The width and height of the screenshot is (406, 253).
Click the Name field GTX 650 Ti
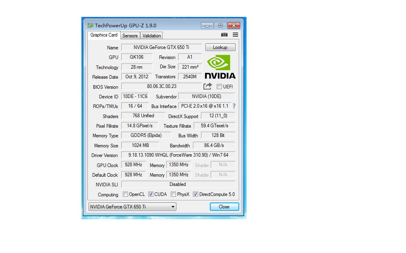click(161, 47)
